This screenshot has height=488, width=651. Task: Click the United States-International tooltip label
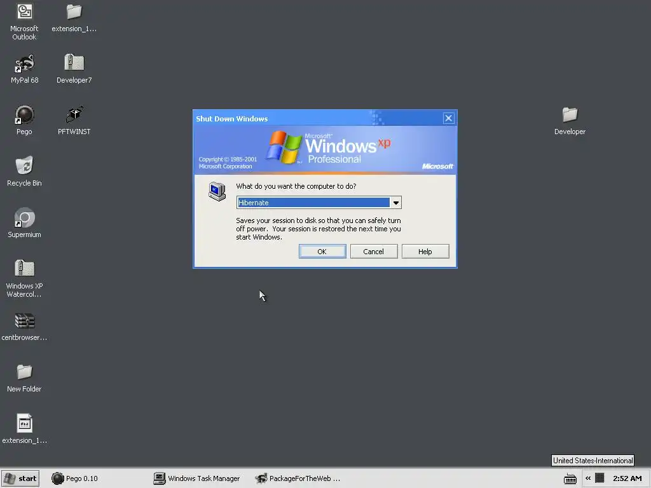pos(593,460)
